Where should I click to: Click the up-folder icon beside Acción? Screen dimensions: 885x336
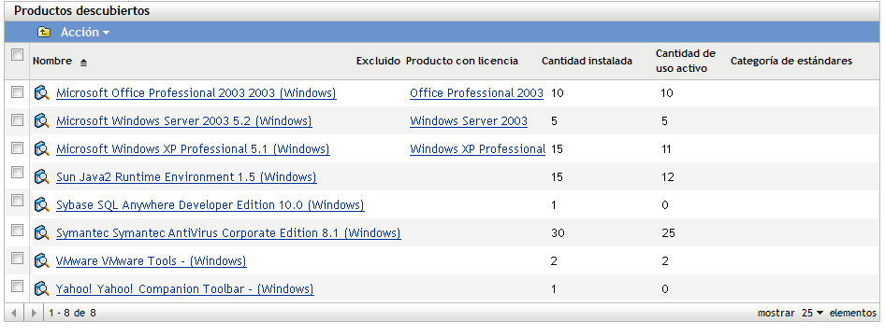point(44,32)
